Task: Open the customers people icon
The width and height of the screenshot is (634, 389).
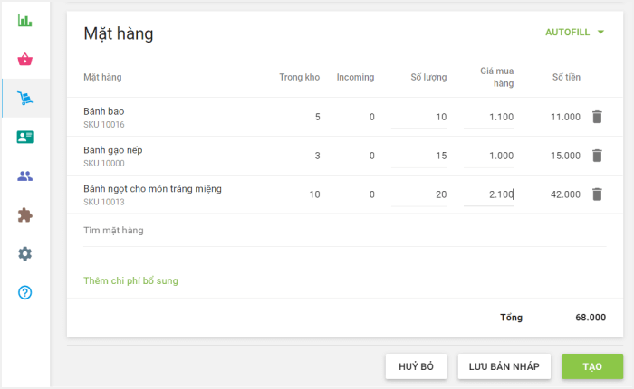Action: point(25,176)
